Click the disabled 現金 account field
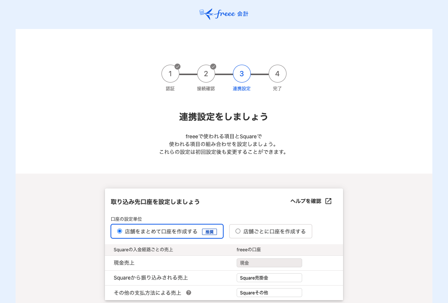The width and height of the screenshot is (448, 303). 269,263
